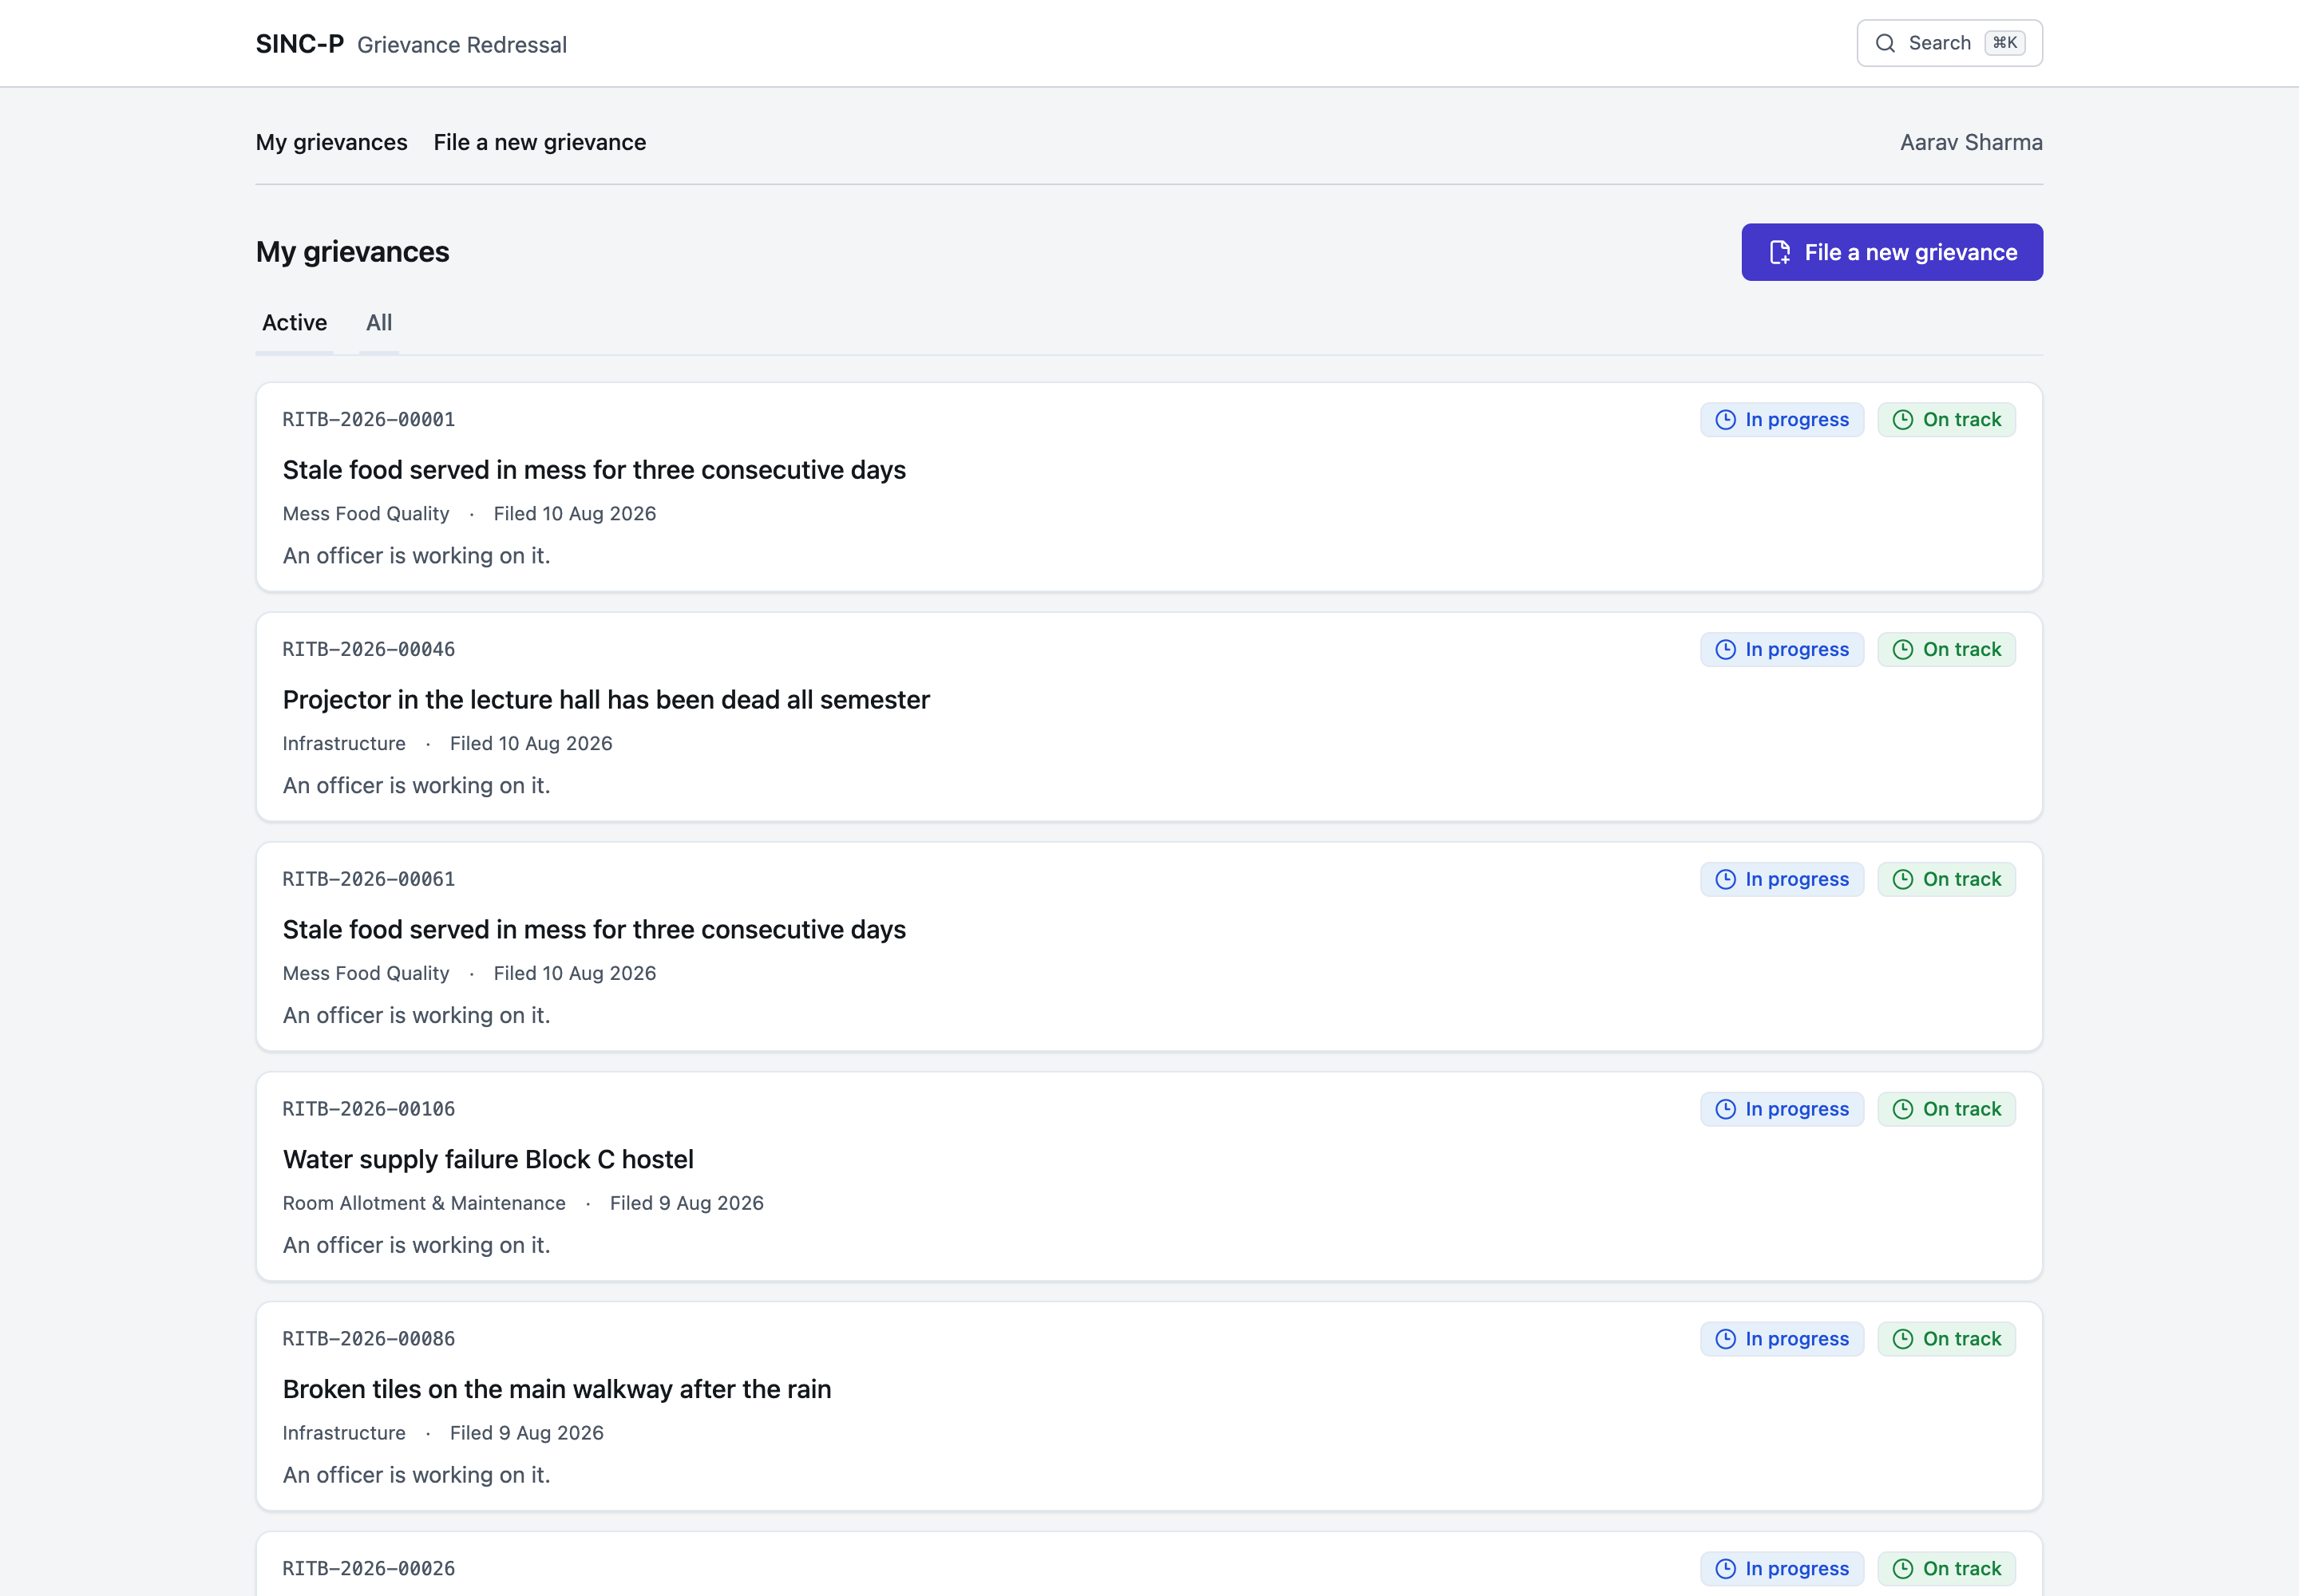Click the search magnifier icon
The width and height of the screenshot is (2299, 1596).
coord(1885,43)
